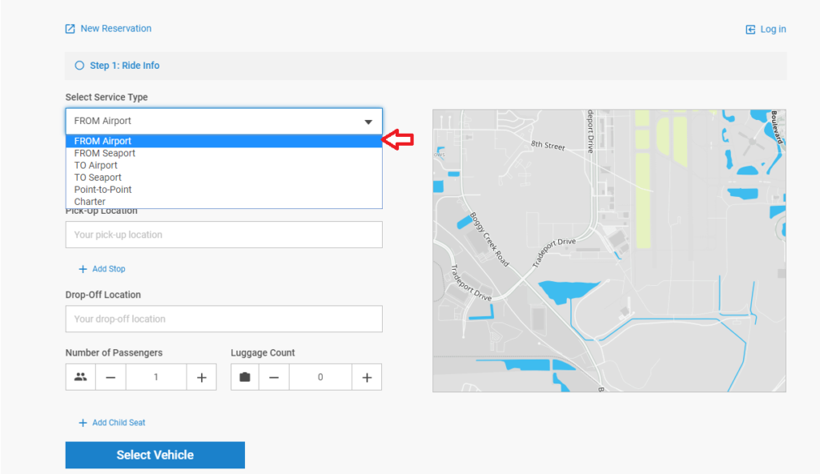Pick the Point-to-Point service option
The height and width of the screenshot is (474, 820).
tap(103, 190)
